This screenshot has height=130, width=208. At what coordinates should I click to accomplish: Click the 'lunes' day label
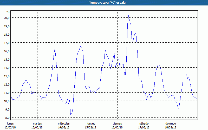tap(10, 123)
